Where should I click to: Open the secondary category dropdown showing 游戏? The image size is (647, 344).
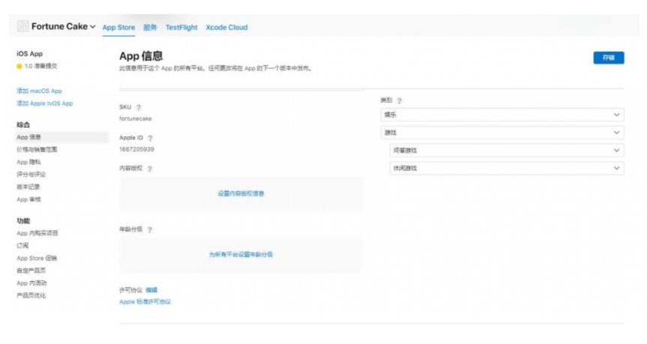tap(502, 133)
